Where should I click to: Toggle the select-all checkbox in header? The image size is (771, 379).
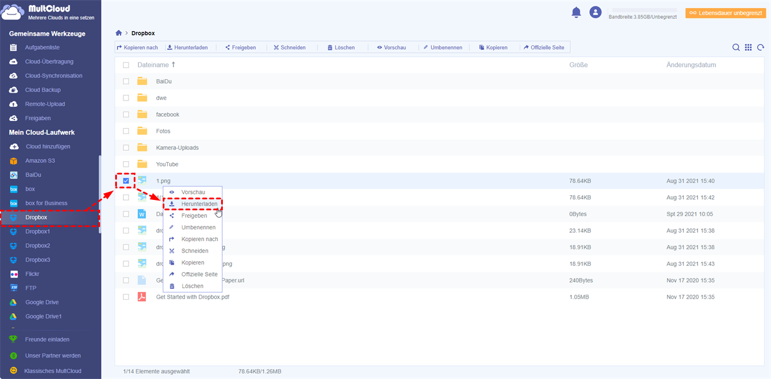point(126,65)
